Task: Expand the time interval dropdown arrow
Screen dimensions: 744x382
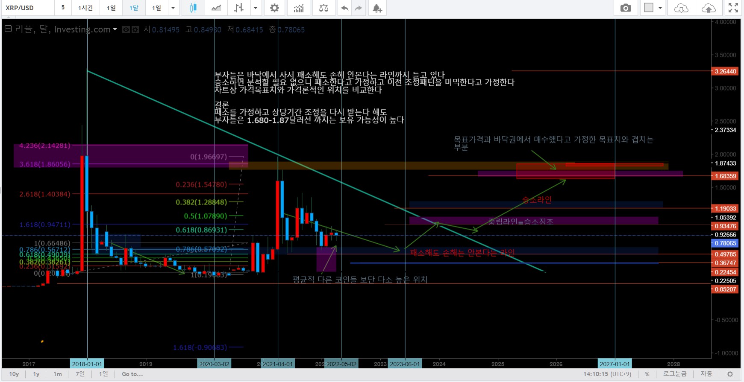Action: (x=173, y=8)
